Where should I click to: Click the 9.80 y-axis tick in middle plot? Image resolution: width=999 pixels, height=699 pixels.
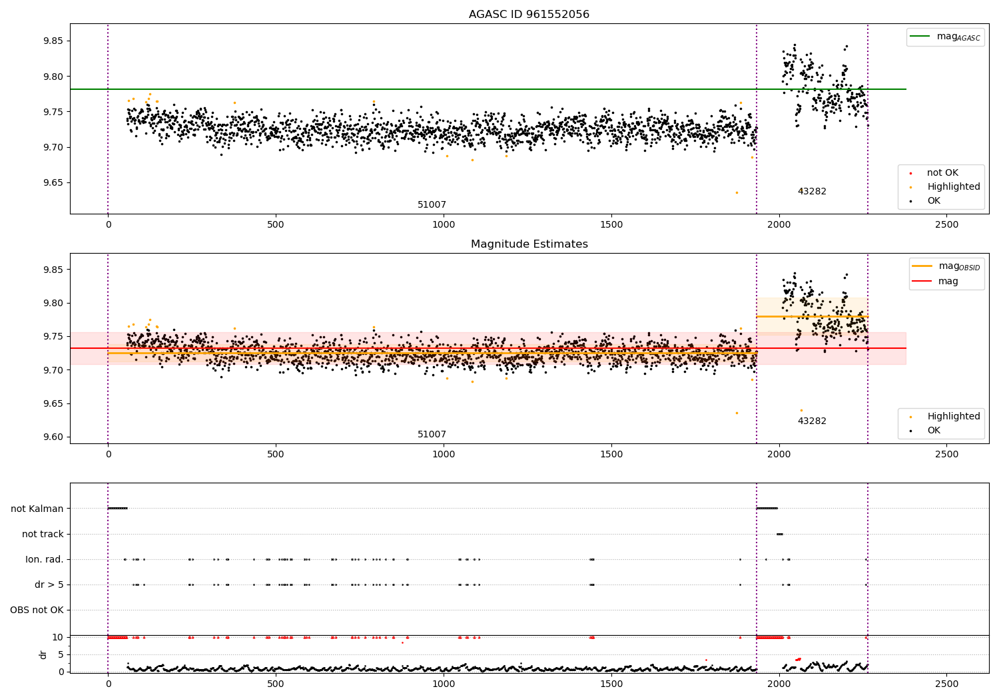[52, 304]
